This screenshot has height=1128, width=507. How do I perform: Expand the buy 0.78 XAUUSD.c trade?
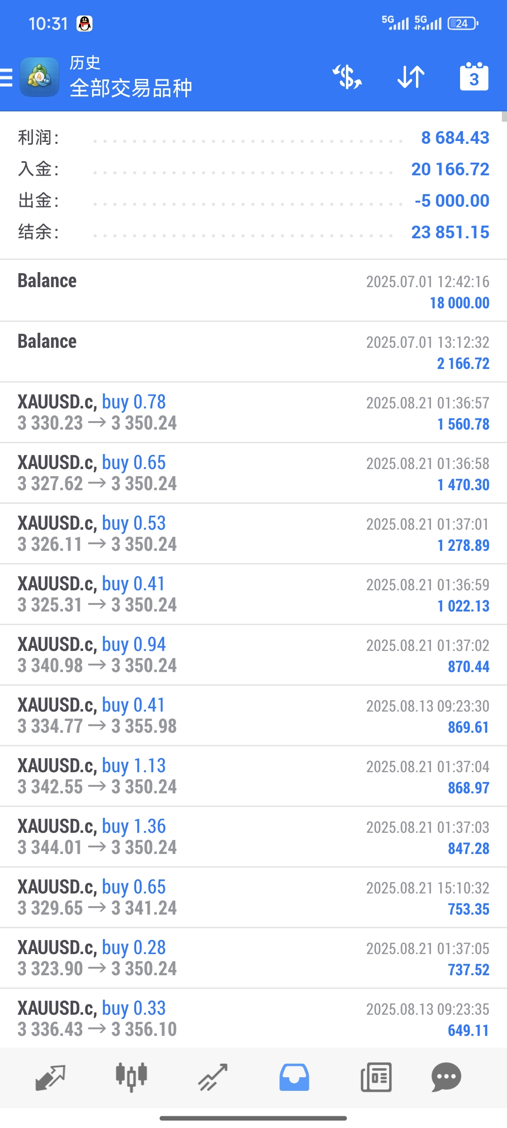tap(253, 413)
